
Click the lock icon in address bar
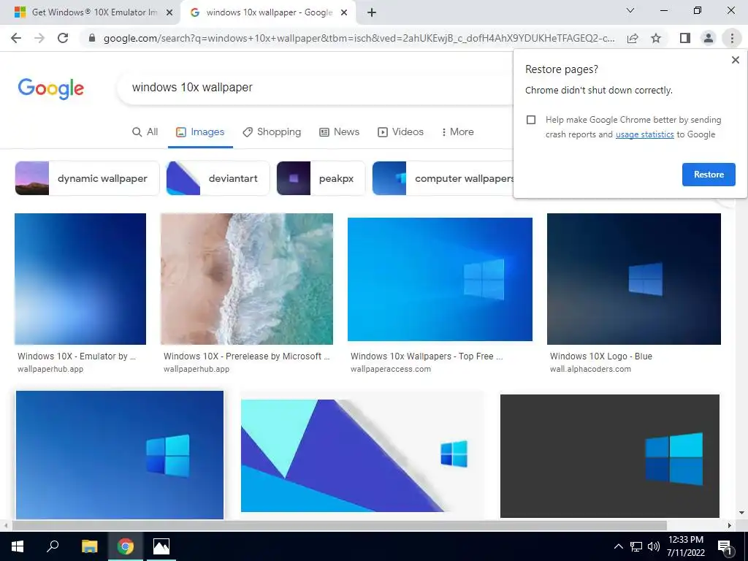coord(92,38)
